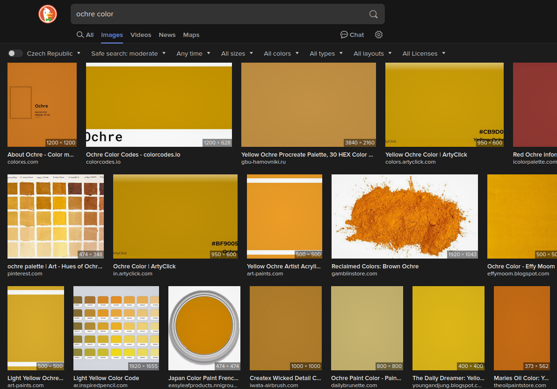Expand the Any time filter

tap(193, 53)
